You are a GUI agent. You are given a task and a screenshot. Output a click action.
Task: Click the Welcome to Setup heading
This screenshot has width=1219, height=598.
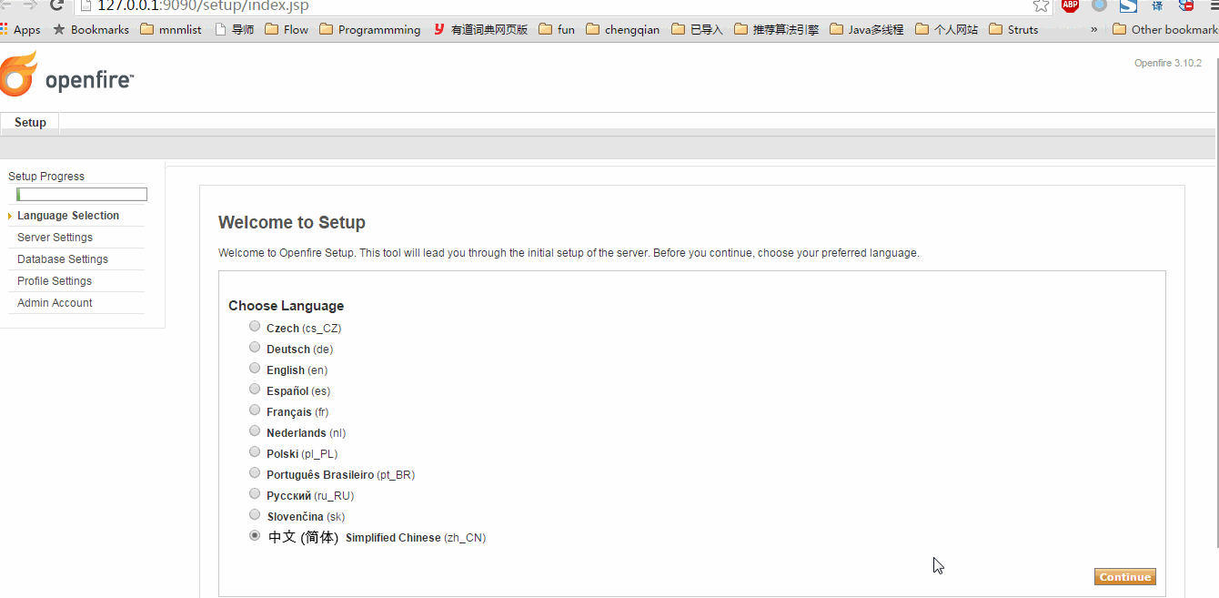(x=292, y=223)
